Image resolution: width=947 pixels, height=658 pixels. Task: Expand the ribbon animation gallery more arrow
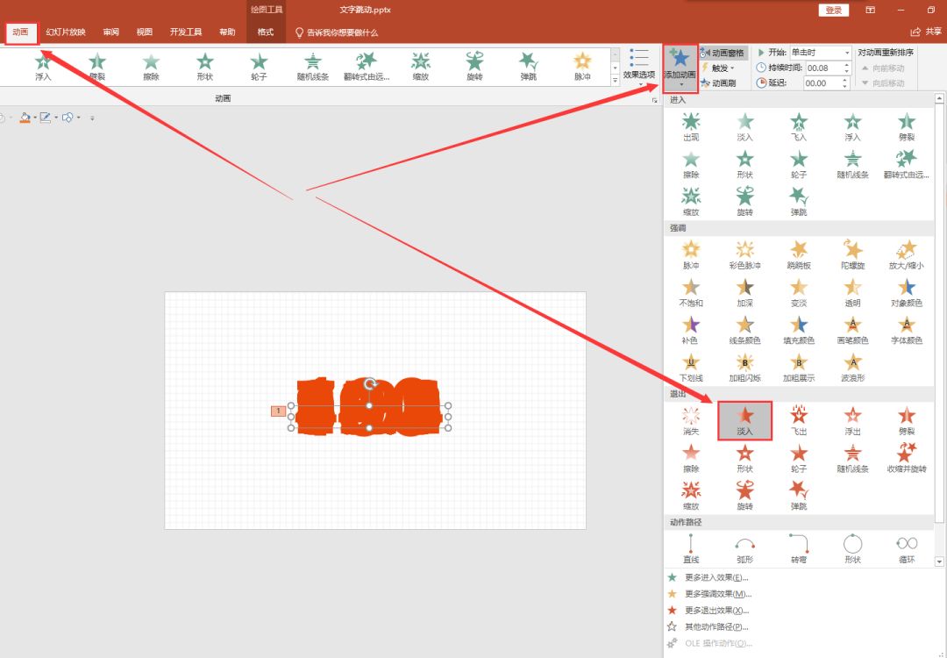tap(615, 81)
